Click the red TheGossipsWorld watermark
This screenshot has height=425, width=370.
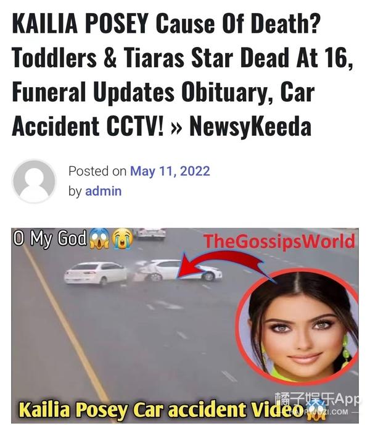279,241
